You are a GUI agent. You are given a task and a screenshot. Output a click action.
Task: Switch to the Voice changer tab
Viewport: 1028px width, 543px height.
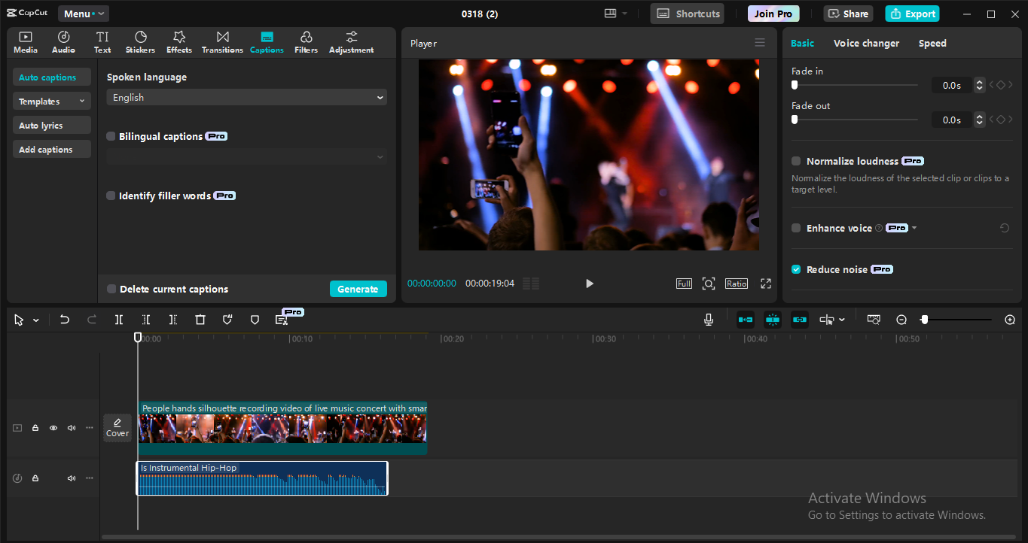[x=866, y=43]
